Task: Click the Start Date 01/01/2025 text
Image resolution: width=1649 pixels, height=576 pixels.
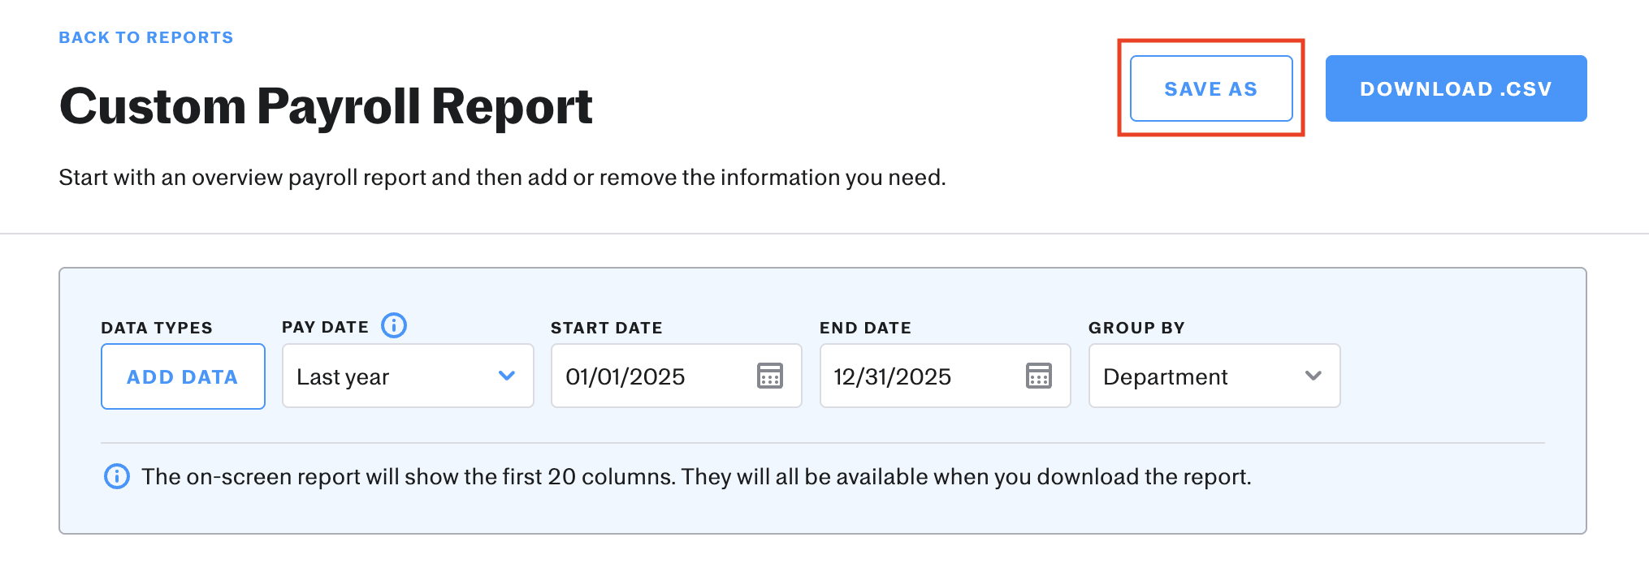Action: [625, 376]
